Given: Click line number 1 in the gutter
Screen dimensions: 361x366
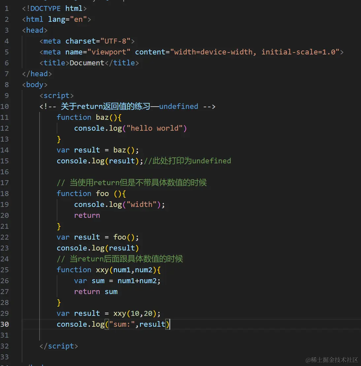Looking at the screenshot, I should (x=7, y=9).
